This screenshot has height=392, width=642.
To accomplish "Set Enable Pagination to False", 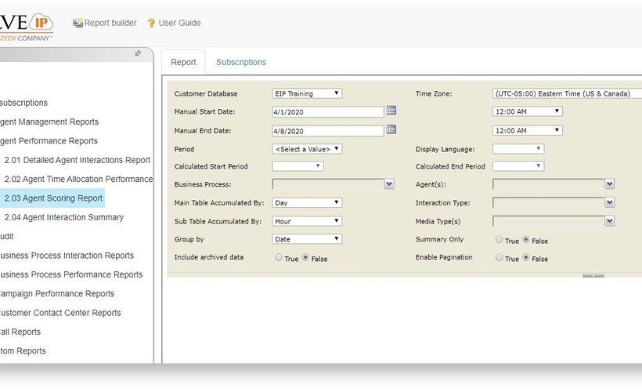I will tap(525, 257).
